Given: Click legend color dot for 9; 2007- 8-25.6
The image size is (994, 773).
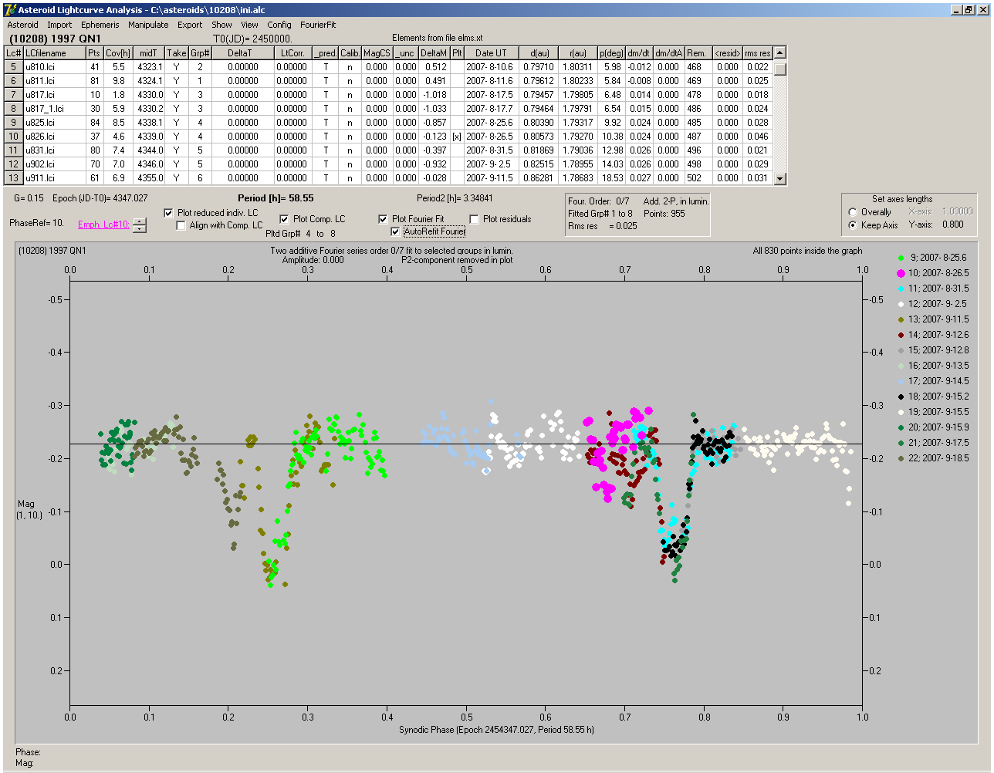Looking at the screenshot, I should coord(901,258).
